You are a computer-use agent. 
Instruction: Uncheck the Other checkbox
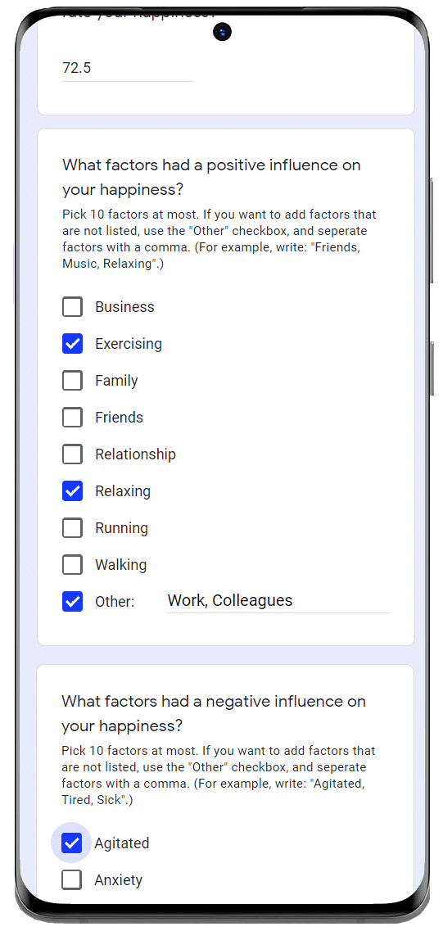pyautogui.click(x=72, y=602)
